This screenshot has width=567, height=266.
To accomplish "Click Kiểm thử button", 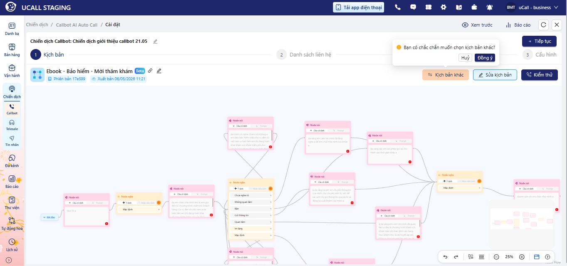I will (540, 75).
